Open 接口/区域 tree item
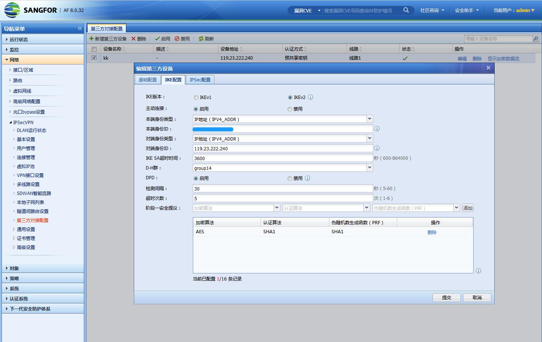This screenshot has height=342, width=542. (x=23, y=70)
